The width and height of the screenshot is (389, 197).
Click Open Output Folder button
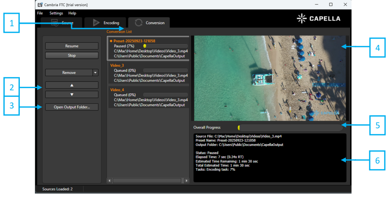[72, 107]
